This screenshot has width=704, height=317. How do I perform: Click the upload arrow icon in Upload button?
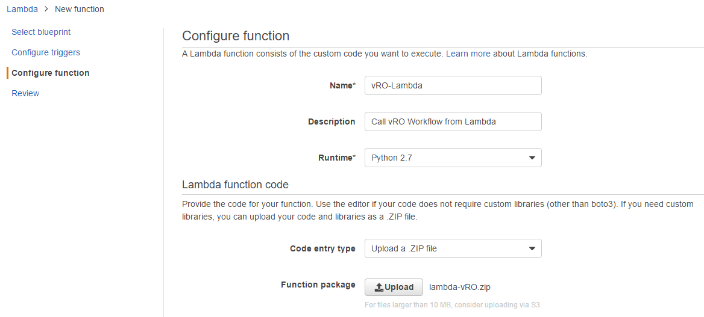379,288
